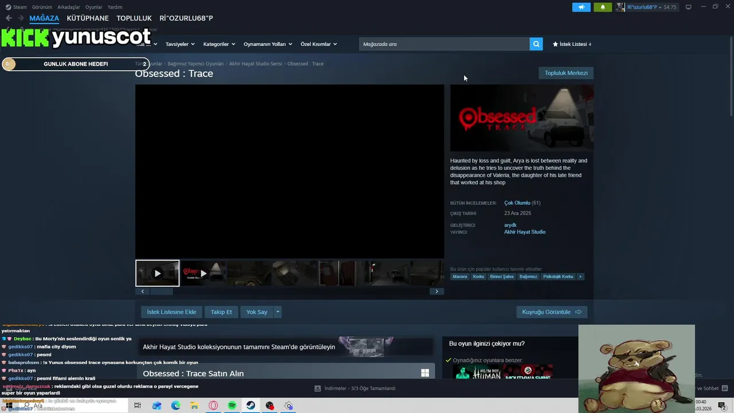
Task: Expand the Özel Kısımlar dropdown
Action: (319, 44)
